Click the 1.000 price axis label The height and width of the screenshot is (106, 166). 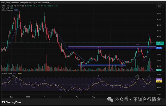tap(159, 54)
